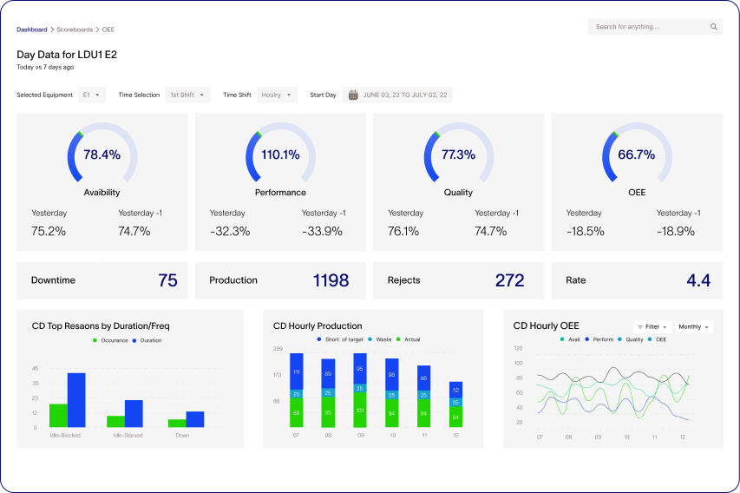Click the search magnifier icon

pos(714,27)
